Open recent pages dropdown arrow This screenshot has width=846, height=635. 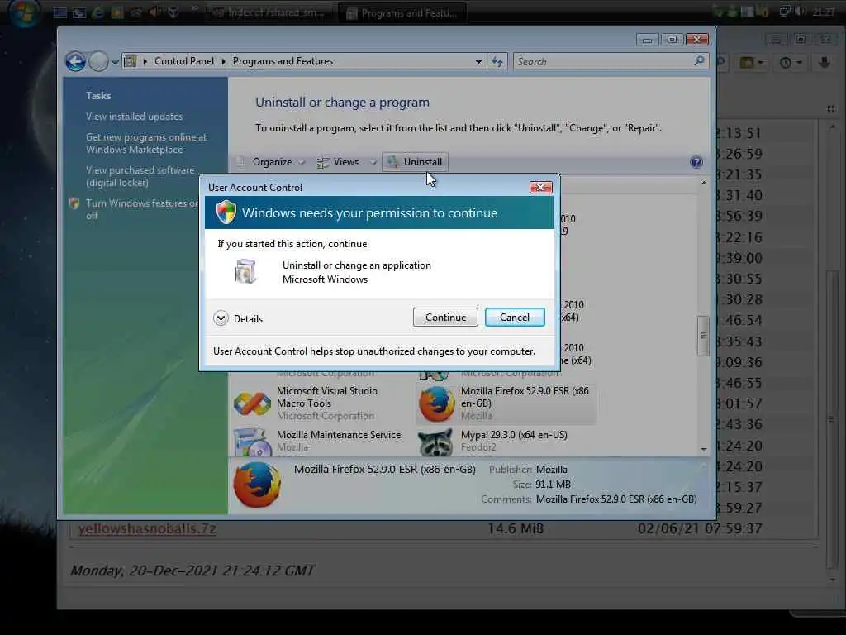[x=115, y=62]
